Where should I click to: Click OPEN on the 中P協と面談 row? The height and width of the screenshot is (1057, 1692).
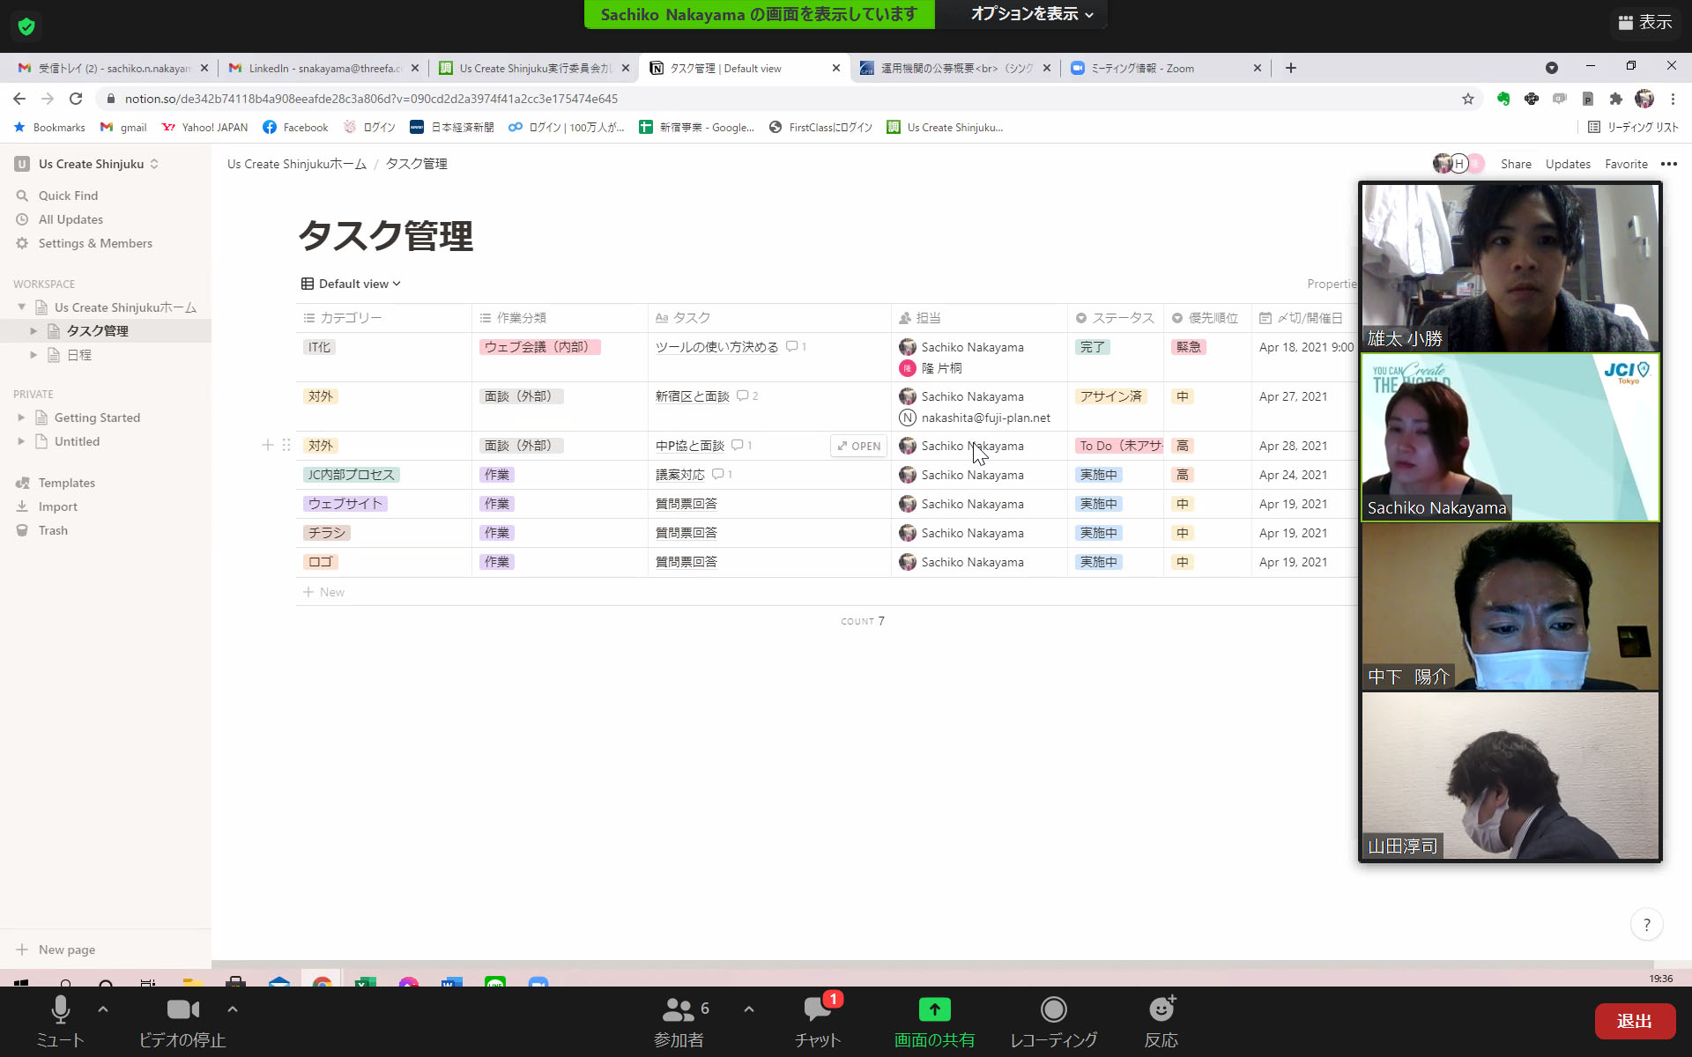(859, 446)
